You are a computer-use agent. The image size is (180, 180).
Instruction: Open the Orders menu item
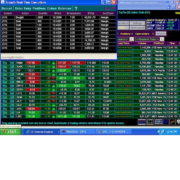[52, 9]
